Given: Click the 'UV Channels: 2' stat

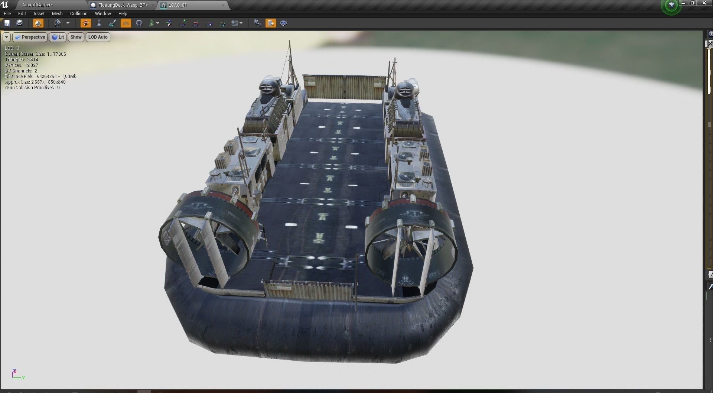Looking at the screenshot, I should click(21, 71).
